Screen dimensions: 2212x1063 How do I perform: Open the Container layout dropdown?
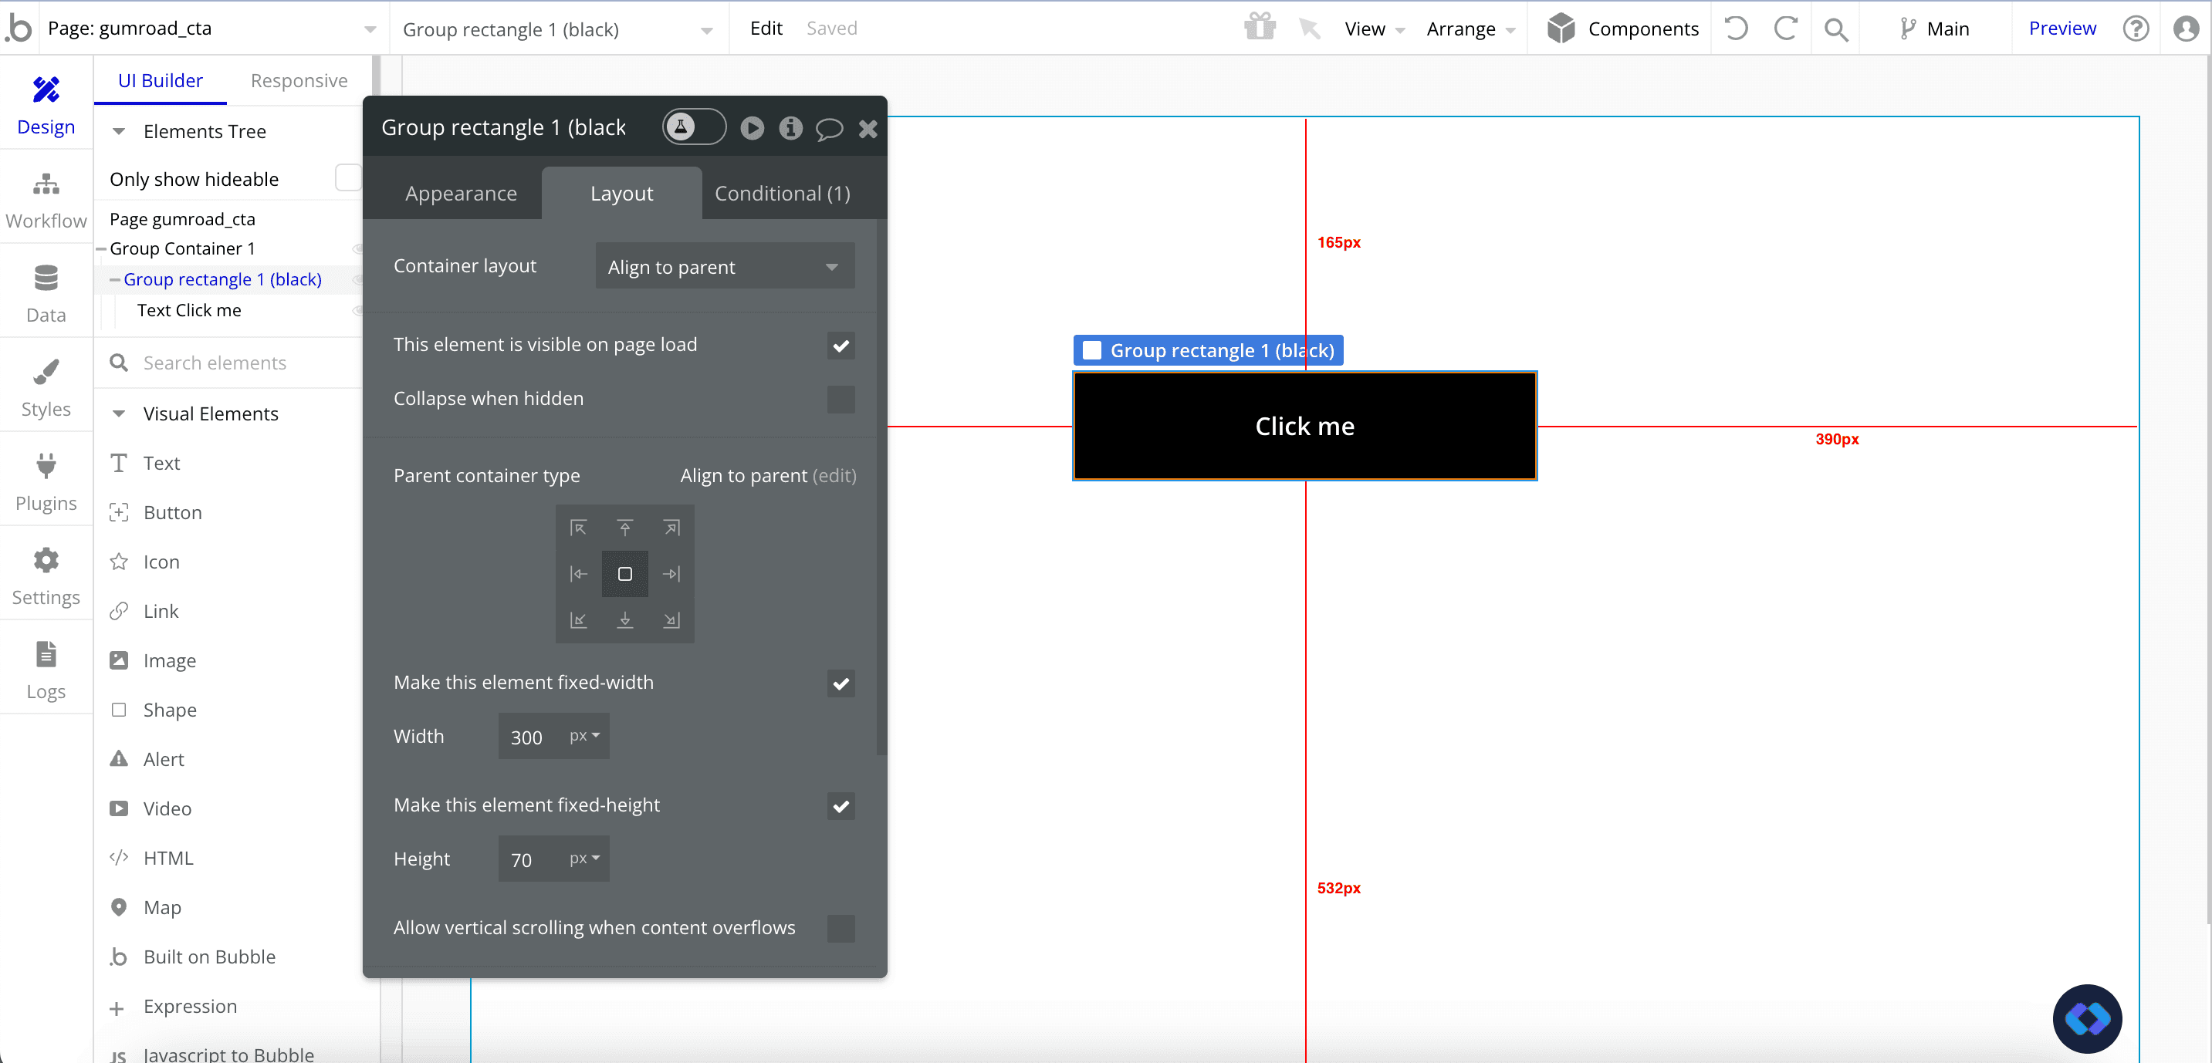pos(724,267)
